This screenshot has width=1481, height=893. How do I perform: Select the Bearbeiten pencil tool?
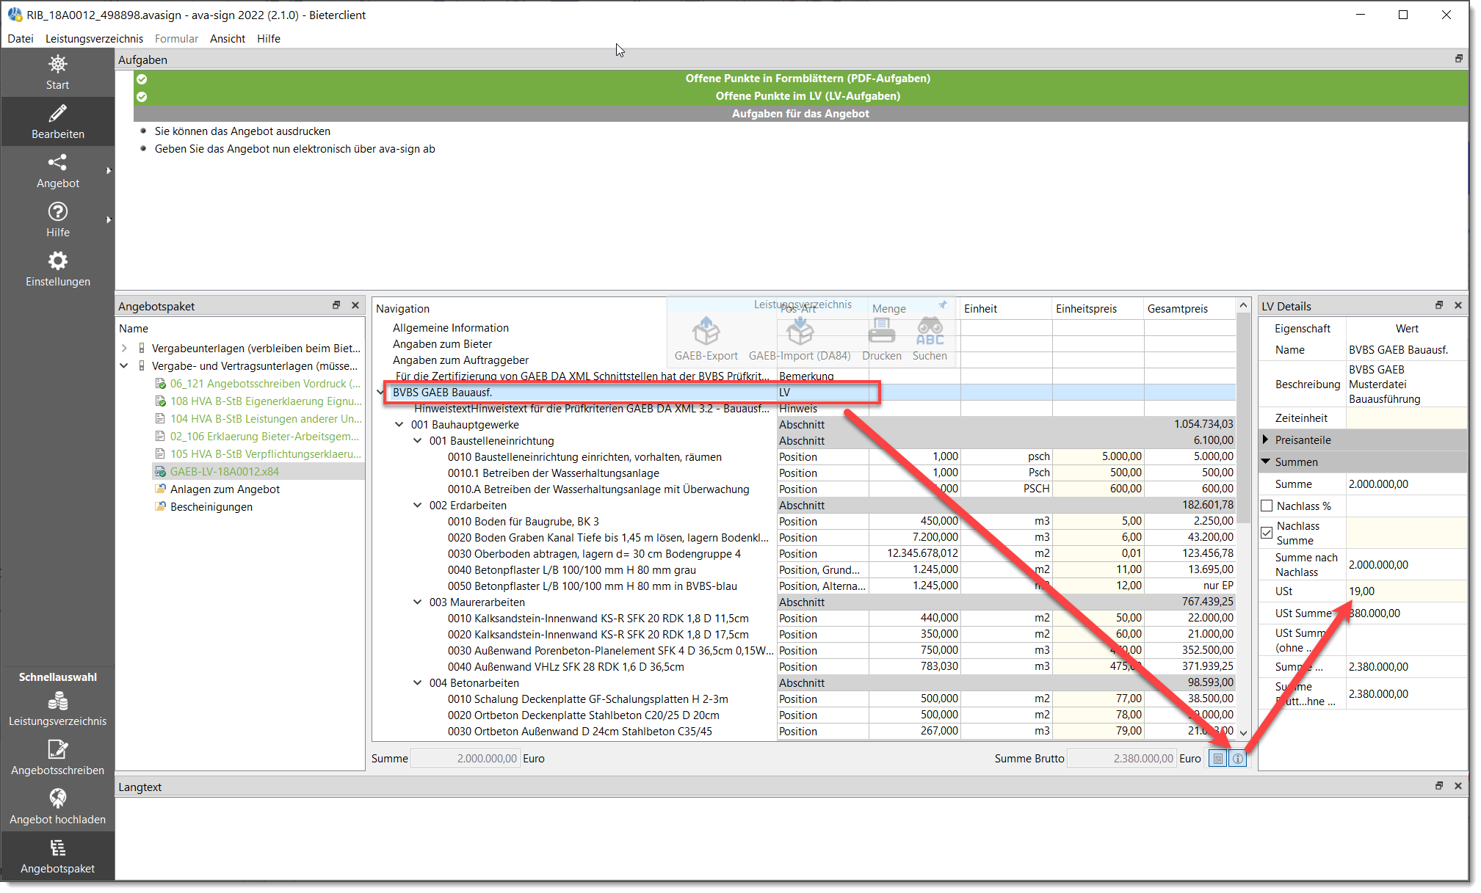click(57, 122)
